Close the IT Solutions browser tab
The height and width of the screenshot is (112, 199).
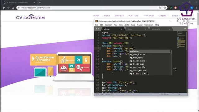[34, 2]
